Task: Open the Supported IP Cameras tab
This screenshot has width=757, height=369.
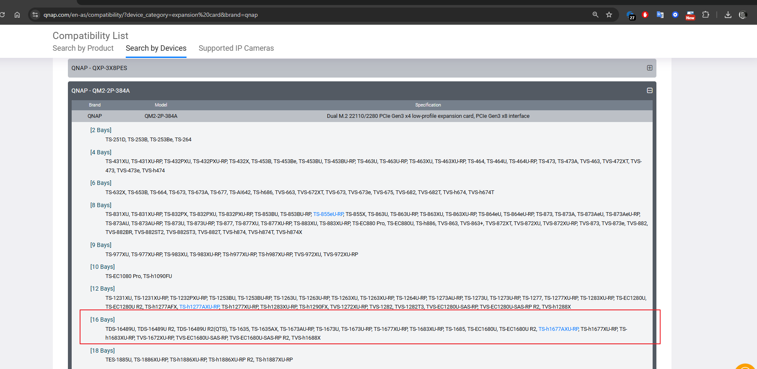Action: pyautogui.click(x=236, y=48)
